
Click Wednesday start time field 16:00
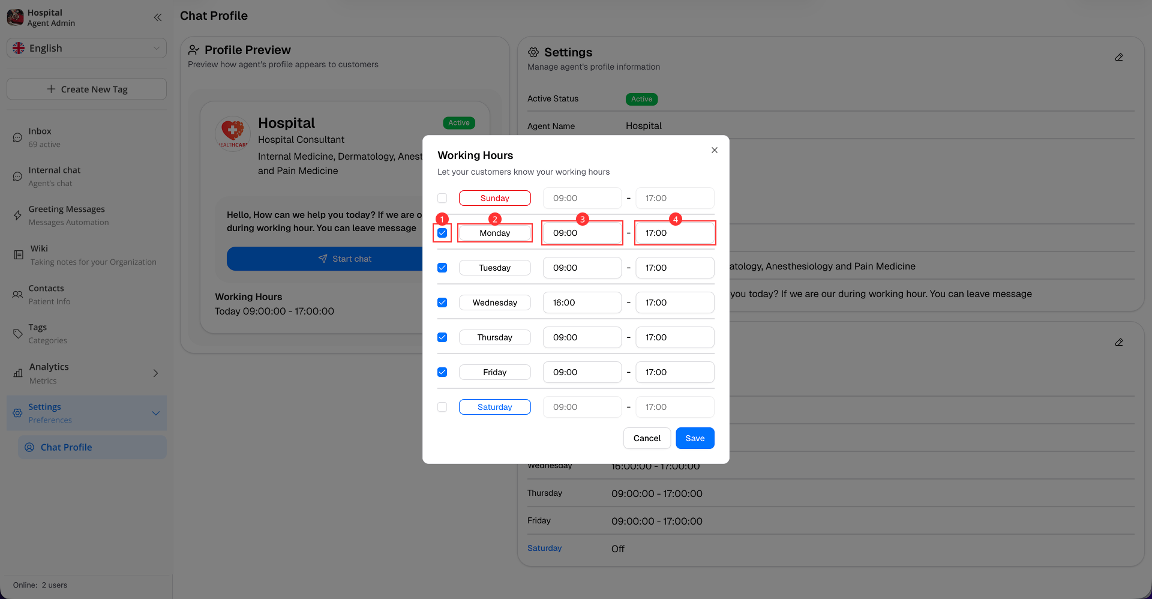tap(581, 303)
